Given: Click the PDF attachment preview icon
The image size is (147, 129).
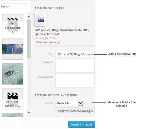Looking at the screenshot, I should point(40,20).
